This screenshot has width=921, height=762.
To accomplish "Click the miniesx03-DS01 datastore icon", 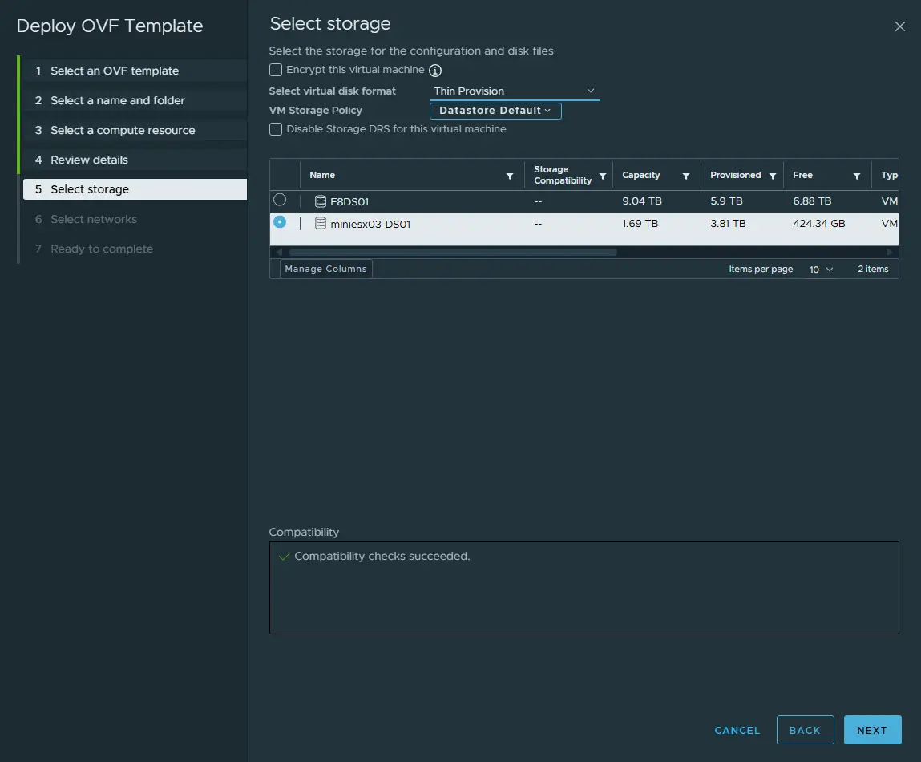I will pos(321,224).
